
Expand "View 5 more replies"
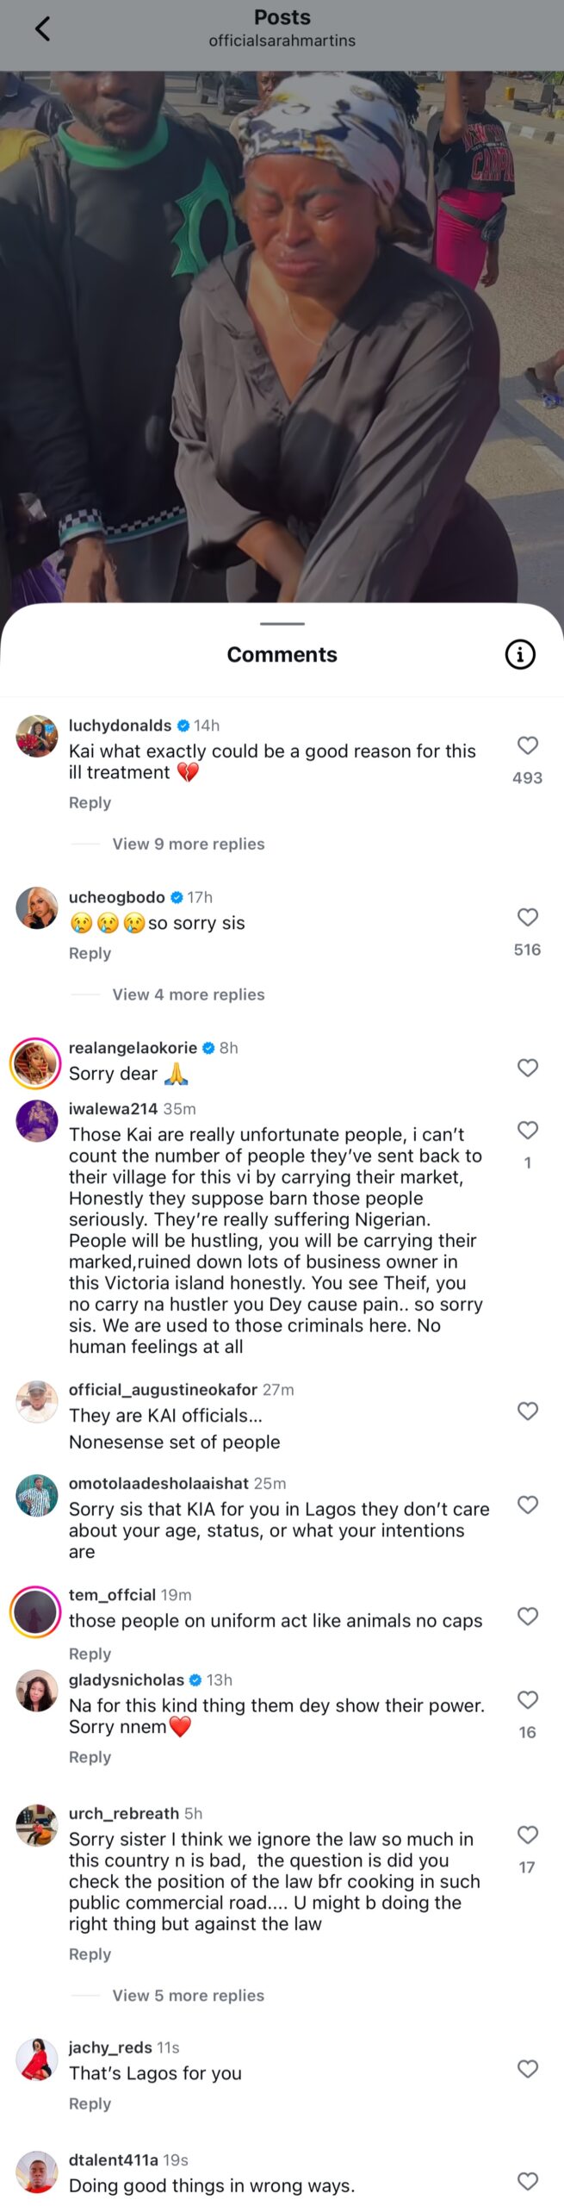(188, 1995)
